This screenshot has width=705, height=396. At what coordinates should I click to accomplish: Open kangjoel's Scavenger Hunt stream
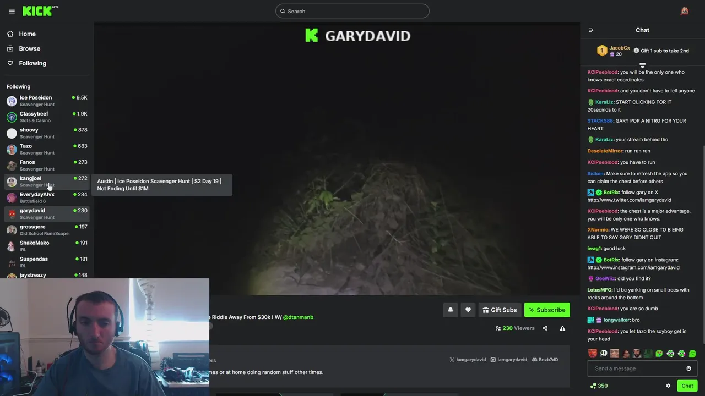pyautogui.click(x=47, y=182)
